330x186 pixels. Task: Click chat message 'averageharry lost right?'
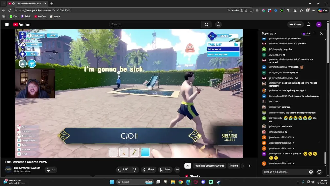pos(294,91)
